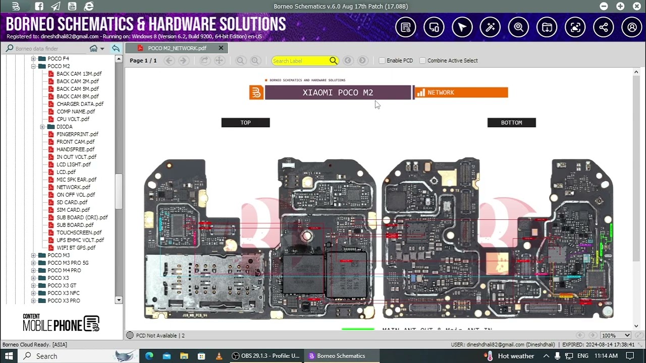Click the orange NETWORK header label
The height and width of the screenshot is (363, 646).
(x=461, y=92)
